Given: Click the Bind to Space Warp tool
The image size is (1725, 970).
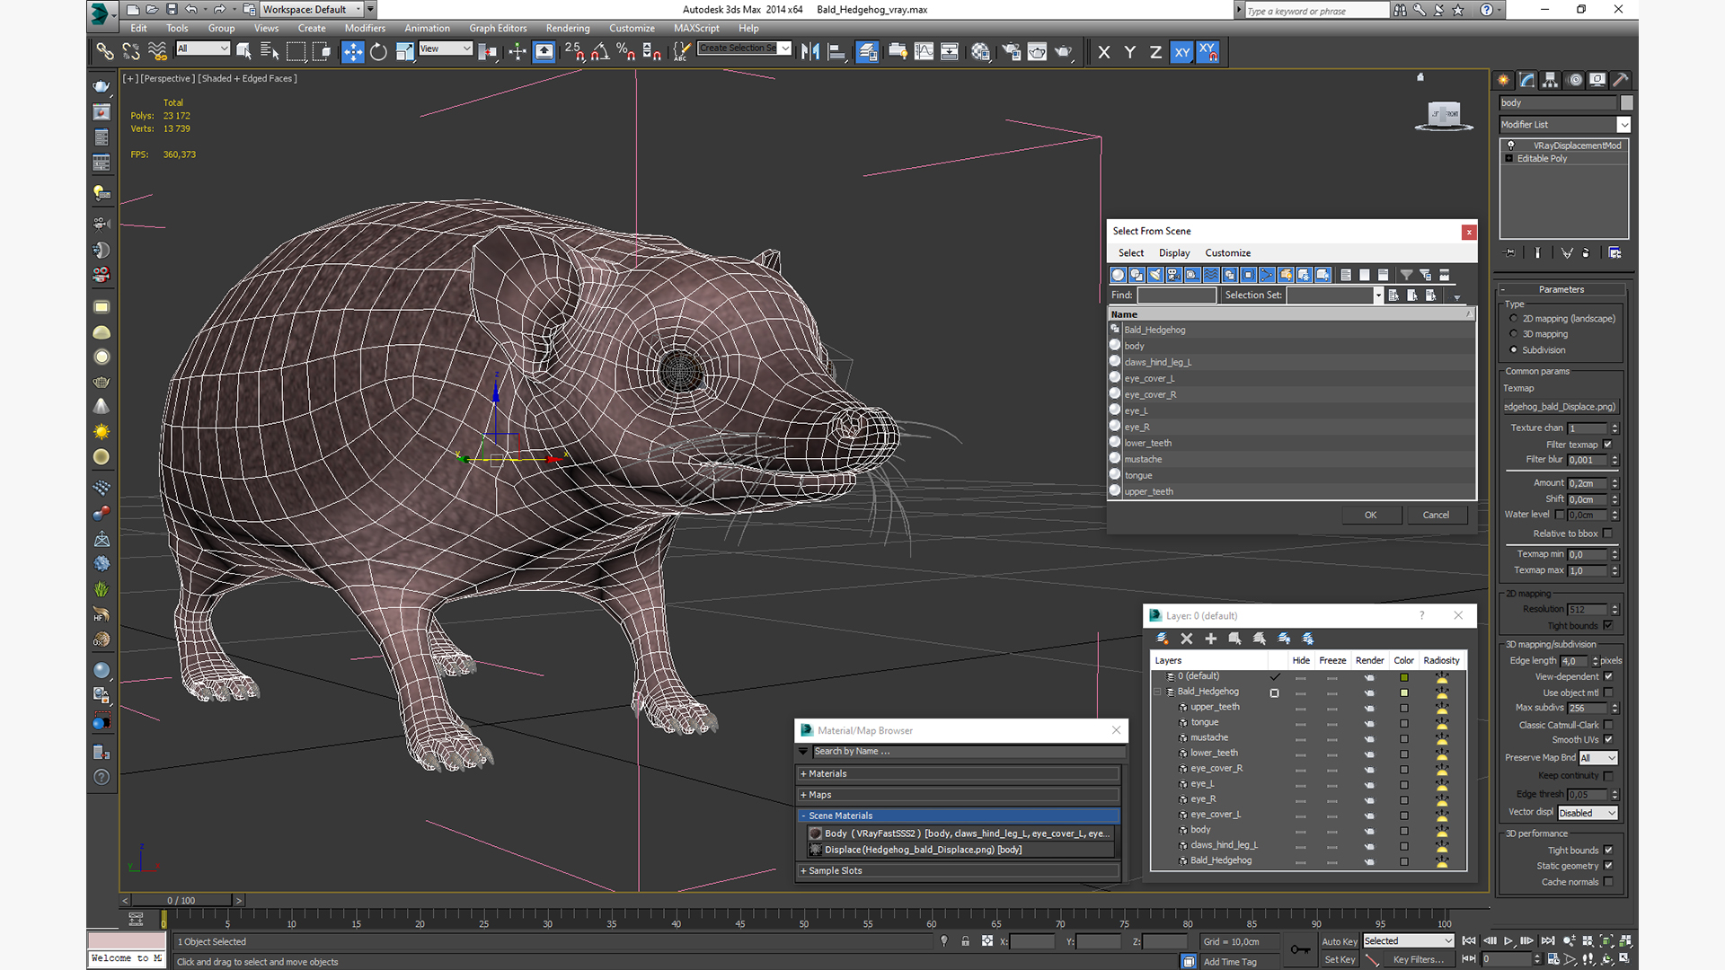Looking at the screenshot, I should click(x=157, y=52).
